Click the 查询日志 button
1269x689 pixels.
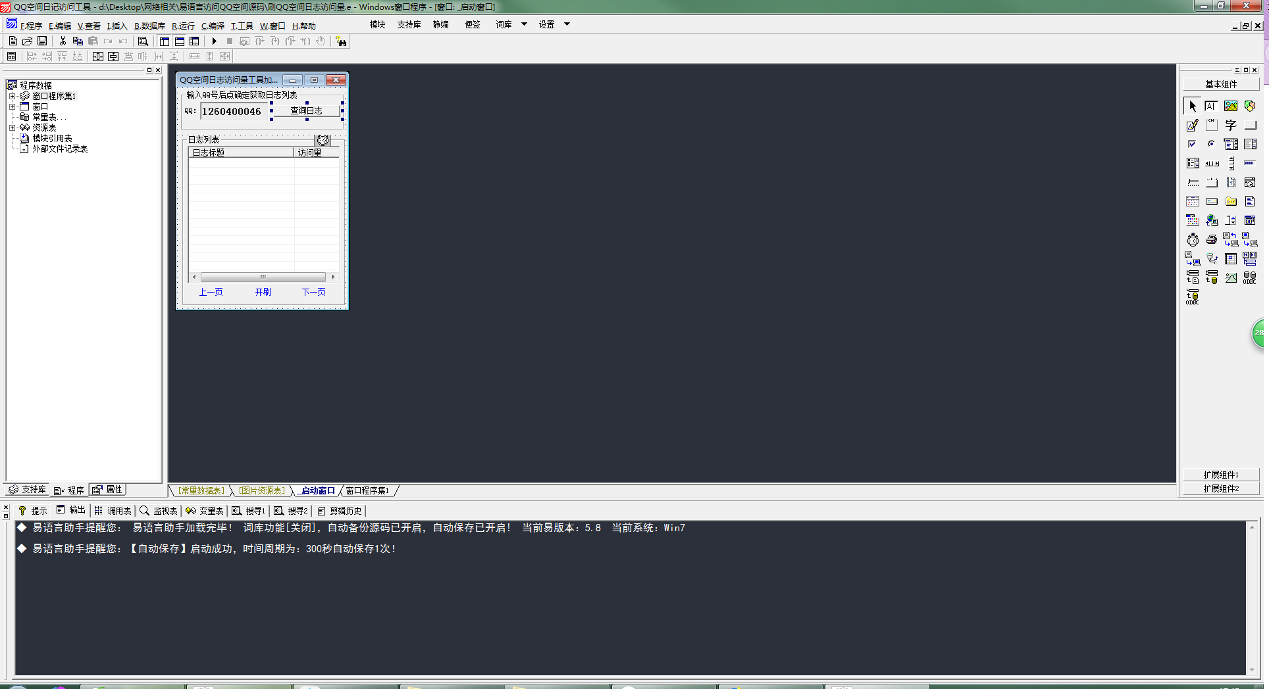(x=307, y=111)
